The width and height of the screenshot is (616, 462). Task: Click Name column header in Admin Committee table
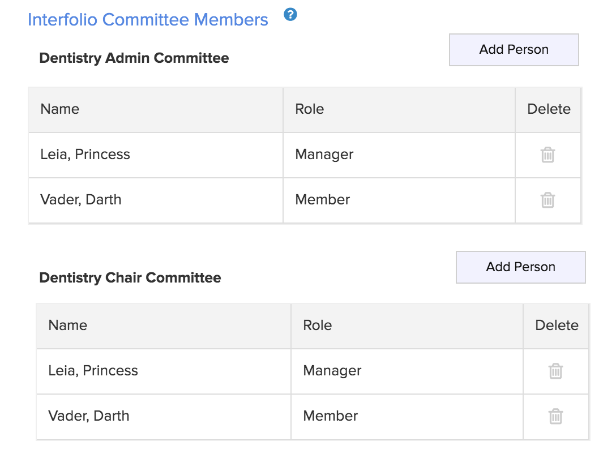coord(60,109)
